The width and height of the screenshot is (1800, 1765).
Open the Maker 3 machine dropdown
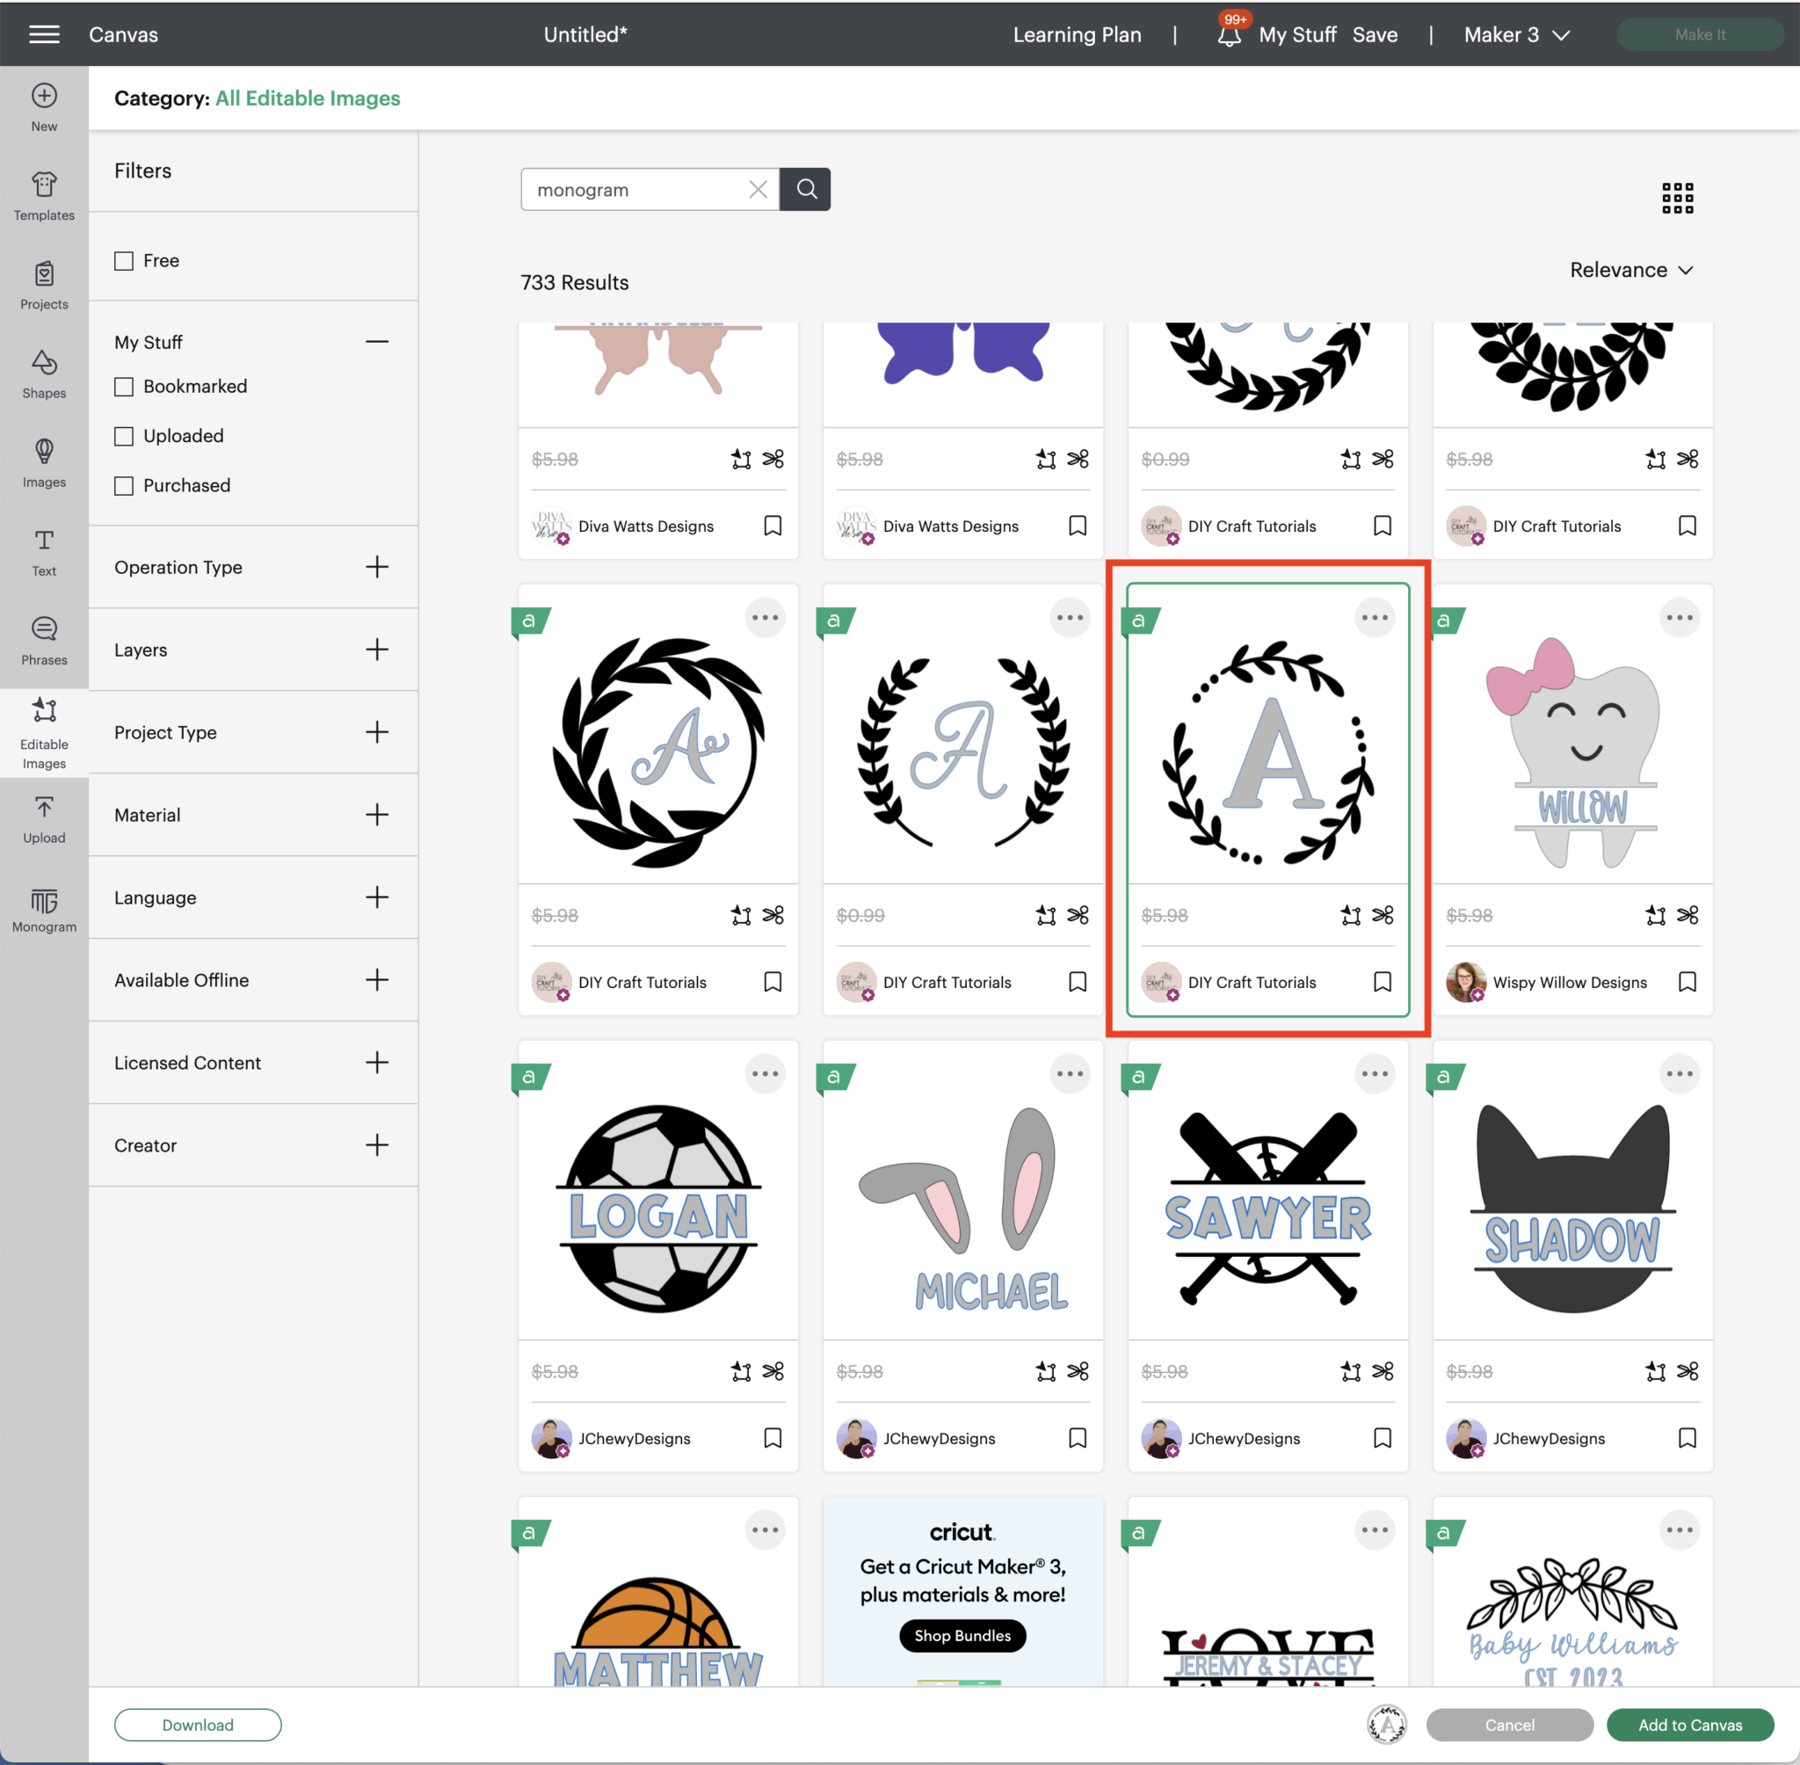coord(1516,35)
